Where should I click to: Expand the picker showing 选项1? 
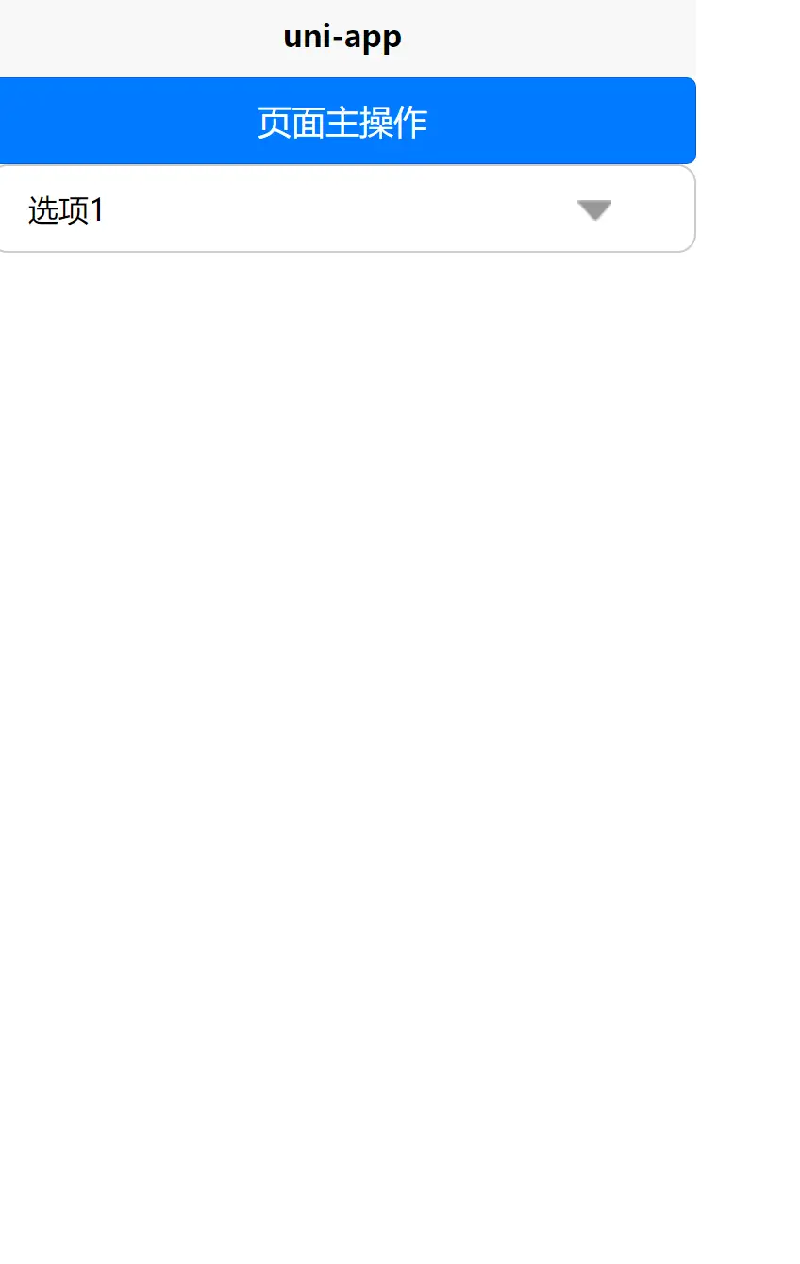click(x=347, y=208)
